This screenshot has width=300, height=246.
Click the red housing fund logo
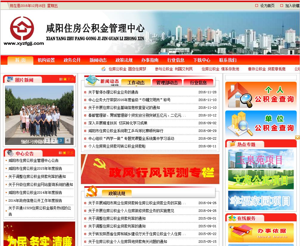(22, 28)
